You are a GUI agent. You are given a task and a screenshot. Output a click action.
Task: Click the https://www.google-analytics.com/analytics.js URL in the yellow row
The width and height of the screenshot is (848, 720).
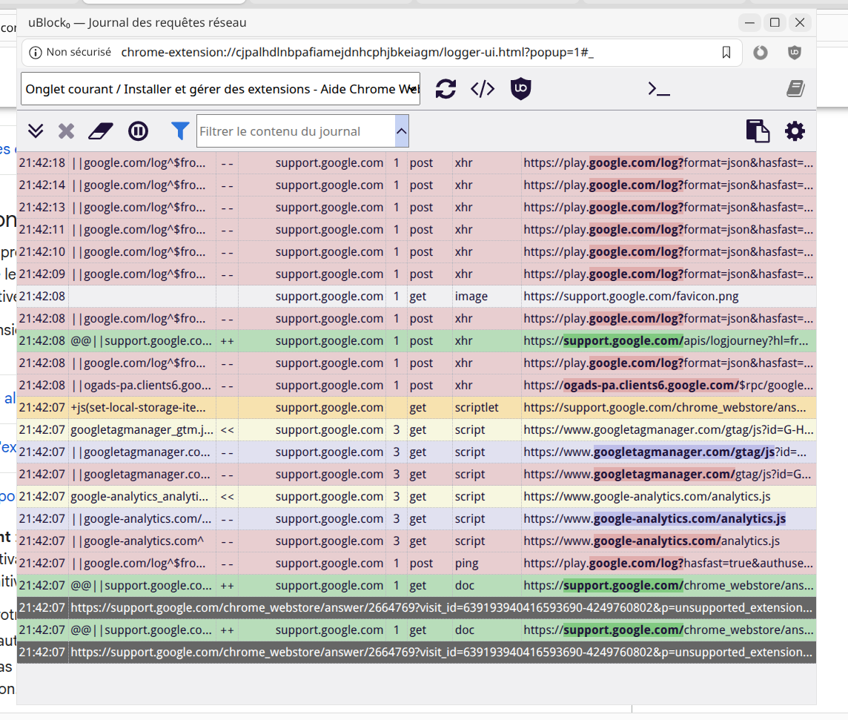(669, 497)
